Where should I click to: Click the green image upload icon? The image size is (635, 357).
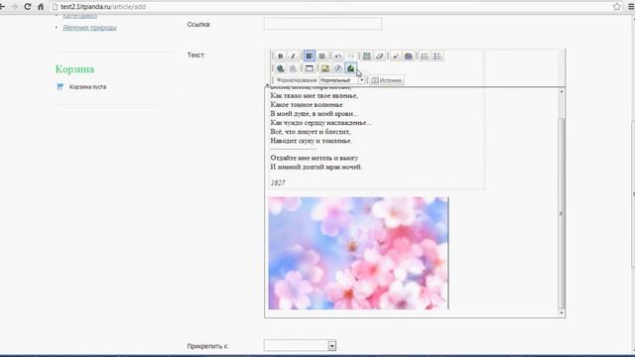pos(350,68)
